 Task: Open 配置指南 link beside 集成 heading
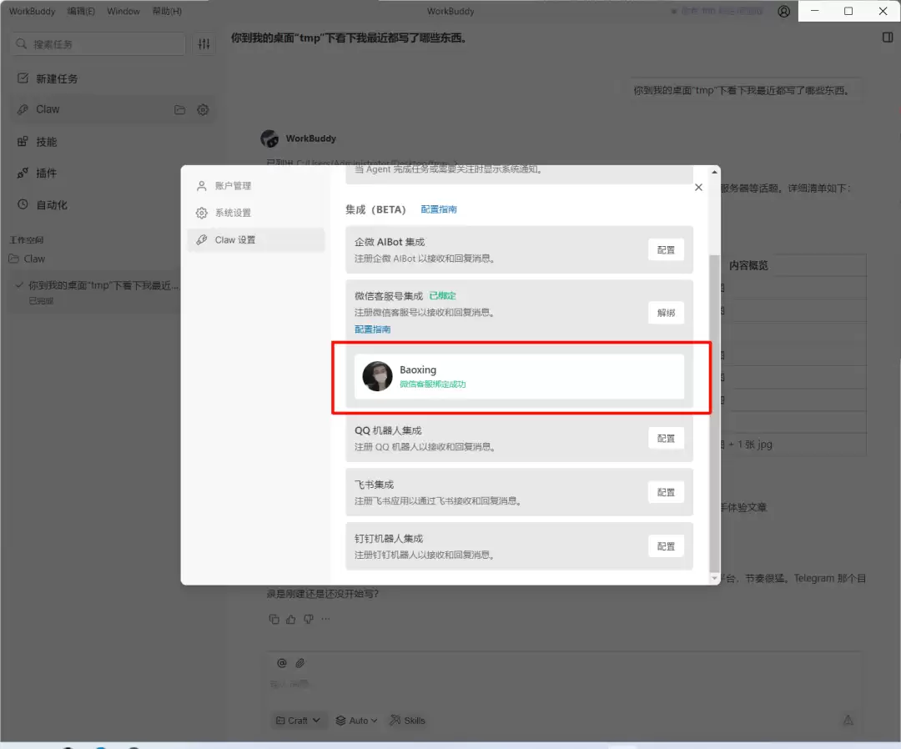tap(439, 209)
